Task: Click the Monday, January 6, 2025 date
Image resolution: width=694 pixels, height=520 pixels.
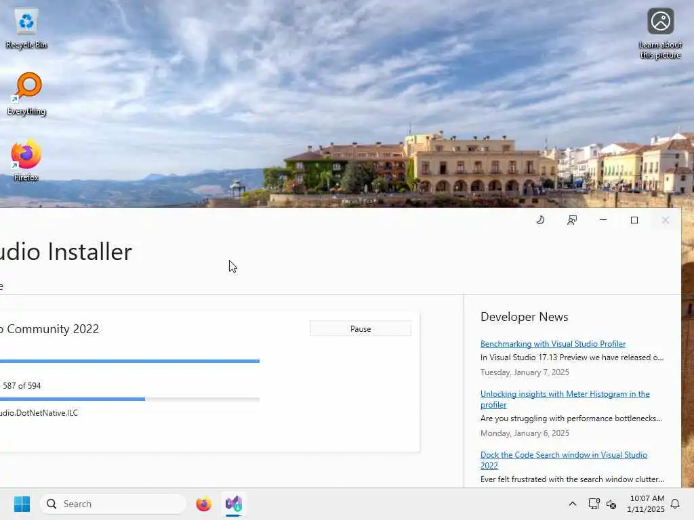Action: click(x=525, y=433)
